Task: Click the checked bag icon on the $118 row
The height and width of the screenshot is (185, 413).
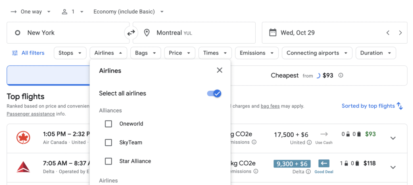Action: (x=357, y=163)
